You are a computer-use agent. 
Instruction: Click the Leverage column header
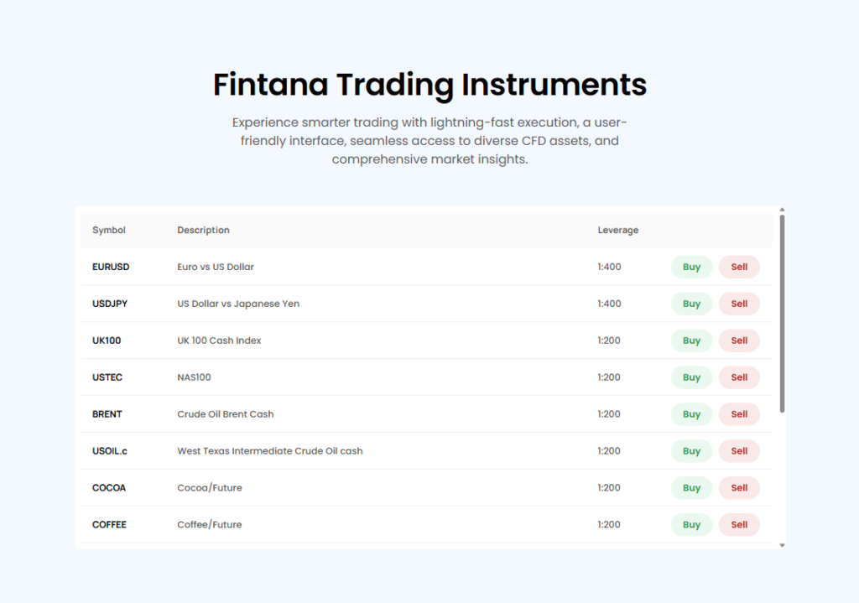click(617, 230)
